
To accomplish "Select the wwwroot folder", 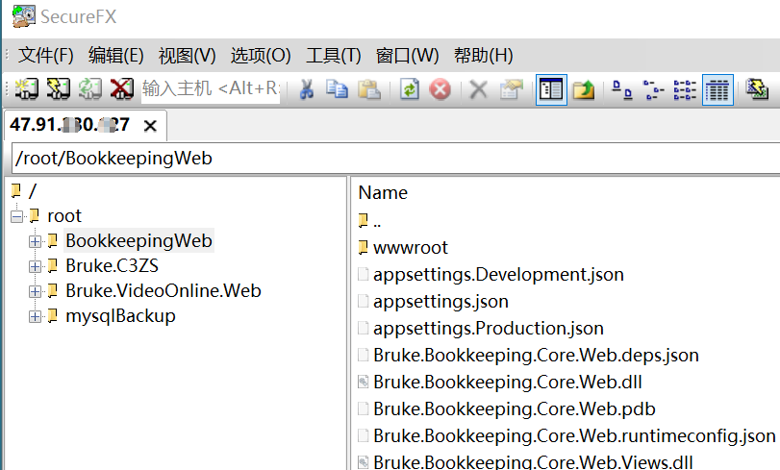I will click(411, 247).
